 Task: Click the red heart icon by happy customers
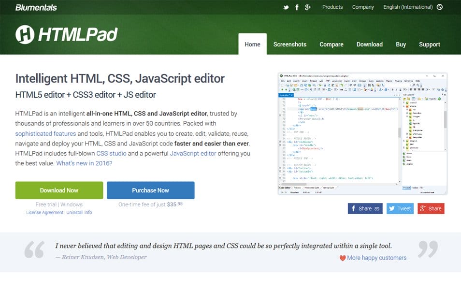(343, 258)
